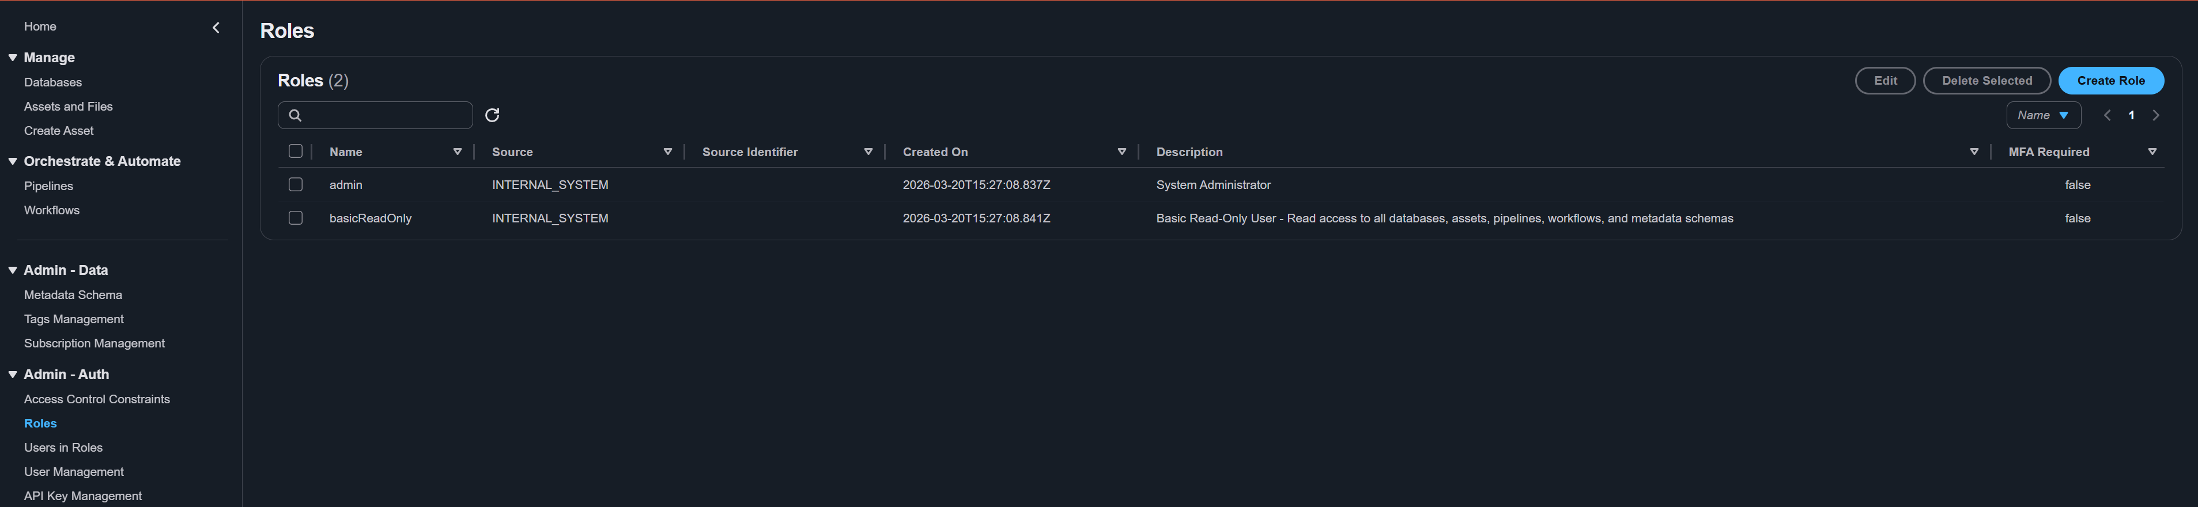Go to the next page of roles

pos(2156,115)
